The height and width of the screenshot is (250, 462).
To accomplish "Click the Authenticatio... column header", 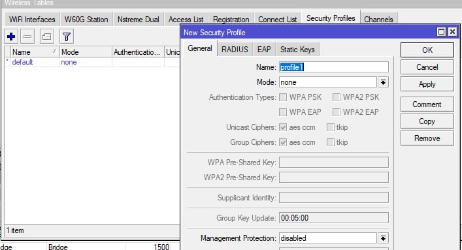I will coord(138,52).
